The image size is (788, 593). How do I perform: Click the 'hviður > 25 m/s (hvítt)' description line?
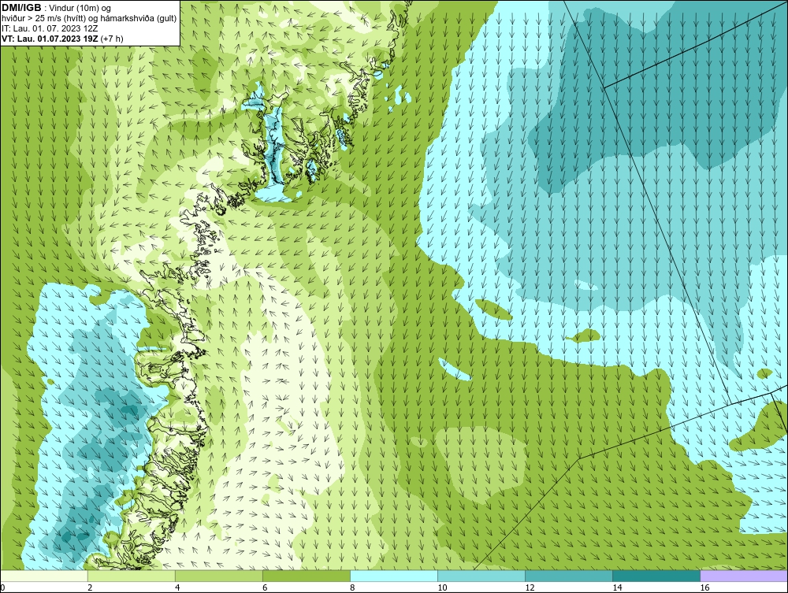89,19
